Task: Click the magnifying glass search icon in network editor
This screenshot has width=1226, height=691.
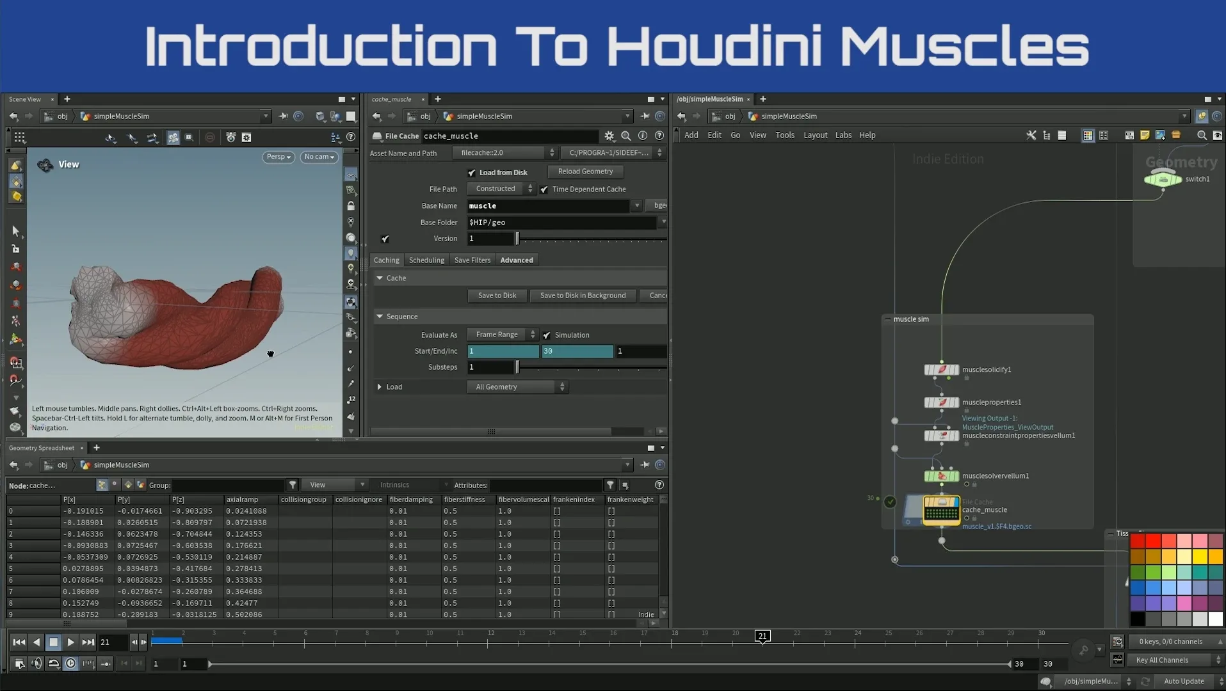Action: click(1202, 135)
